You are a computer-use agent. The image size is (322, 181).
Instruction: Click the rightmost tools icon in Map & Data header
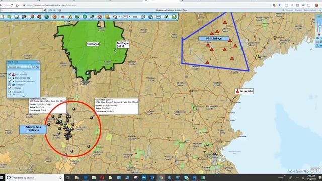pyautogui.click(x=37, y=67)
